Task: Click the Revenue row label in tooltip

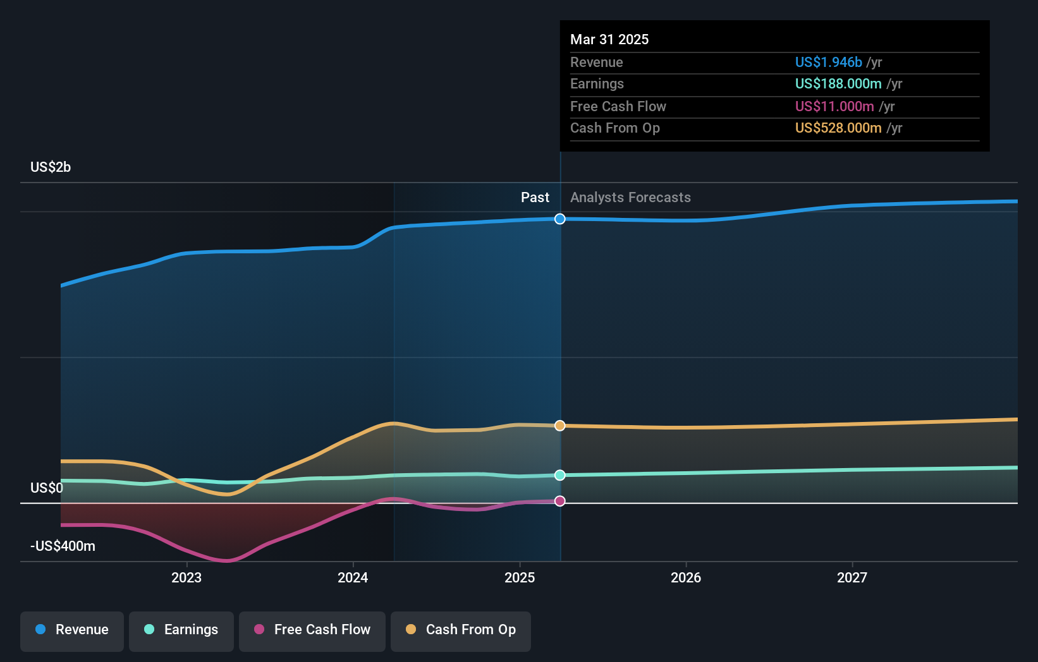Action: 596,62
